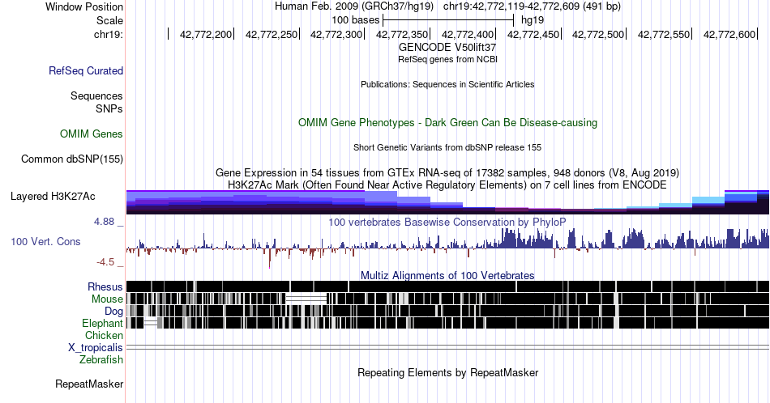Viewport: 770px width, 403px height.
Task: Click the chr19: ruler label
Action: point(109,34)
